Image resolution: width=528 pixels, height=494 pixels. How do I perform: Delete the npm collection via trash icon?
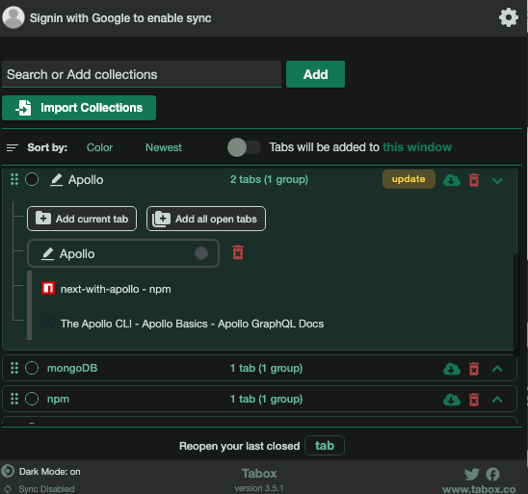tap(474, 400)
